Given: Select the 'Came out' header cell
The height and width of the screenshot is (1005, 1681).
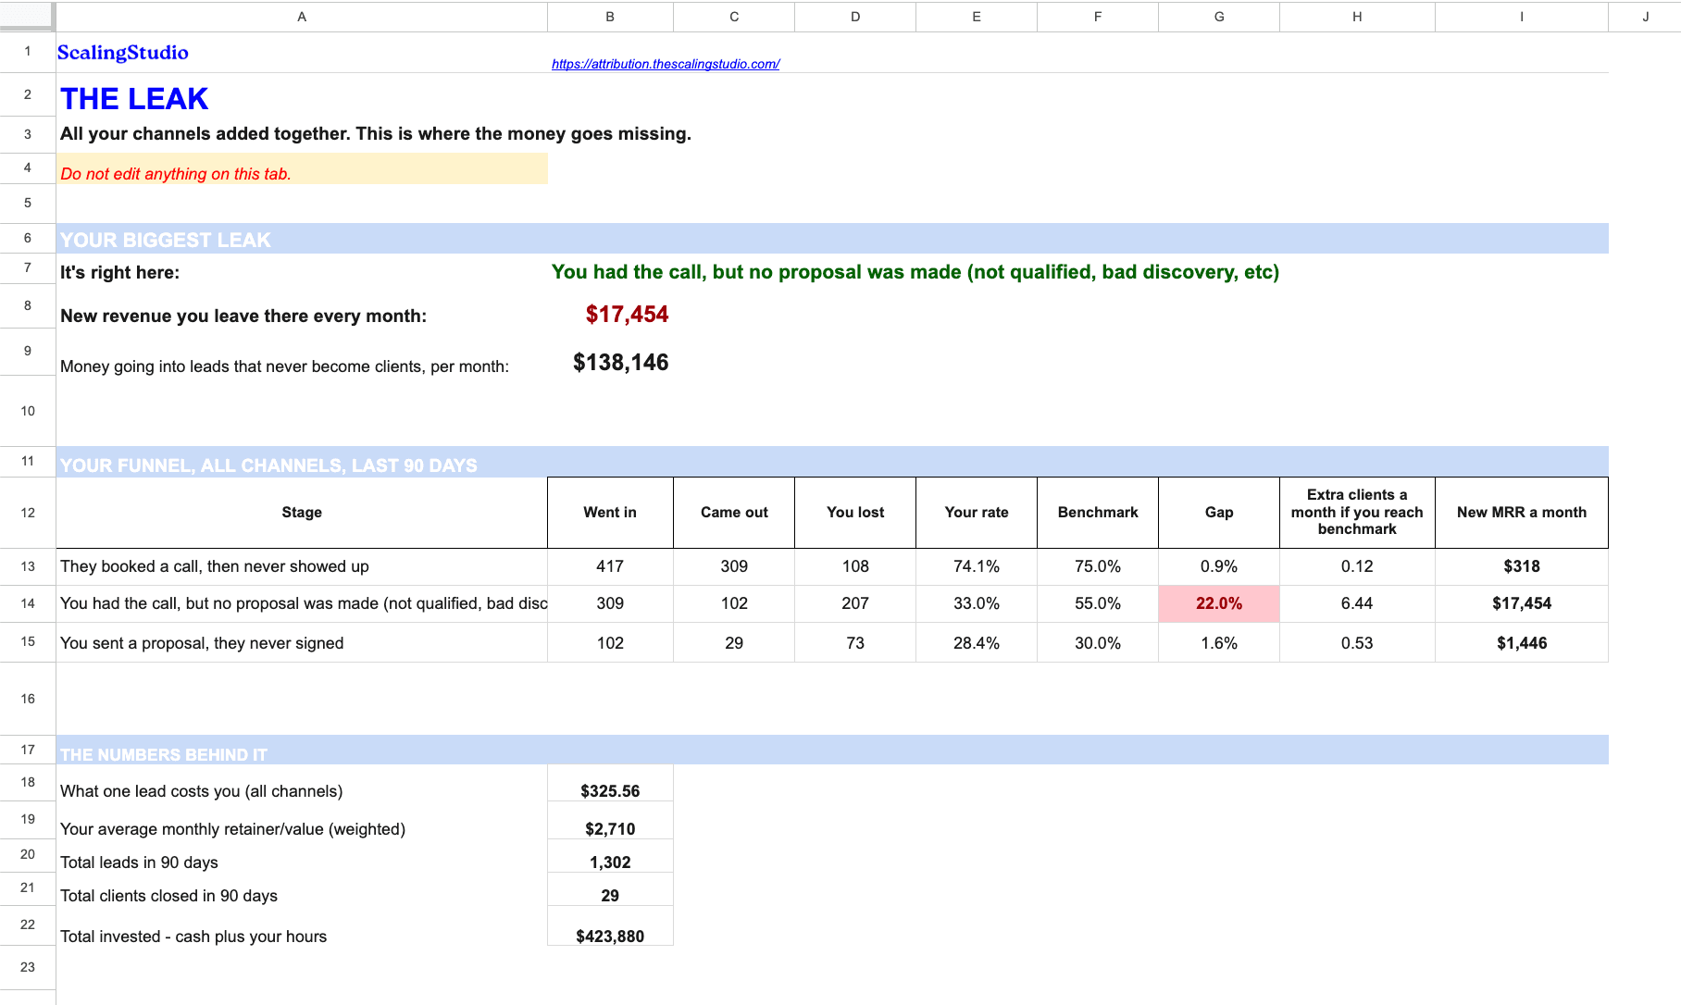Looking at the screenshot, I should point(734,513).
